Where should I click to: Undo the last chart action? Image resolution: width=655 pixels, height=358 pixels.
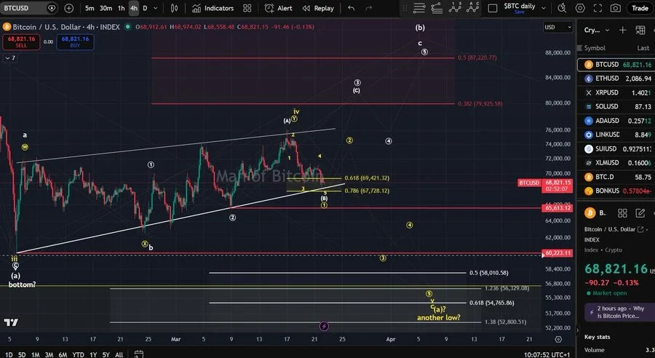click(352, 8)
